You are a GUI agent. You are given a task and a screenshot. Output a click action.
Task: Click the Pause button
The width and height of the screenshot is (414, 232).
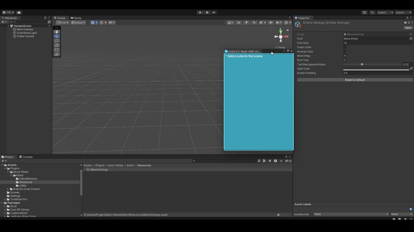[207, 13]
